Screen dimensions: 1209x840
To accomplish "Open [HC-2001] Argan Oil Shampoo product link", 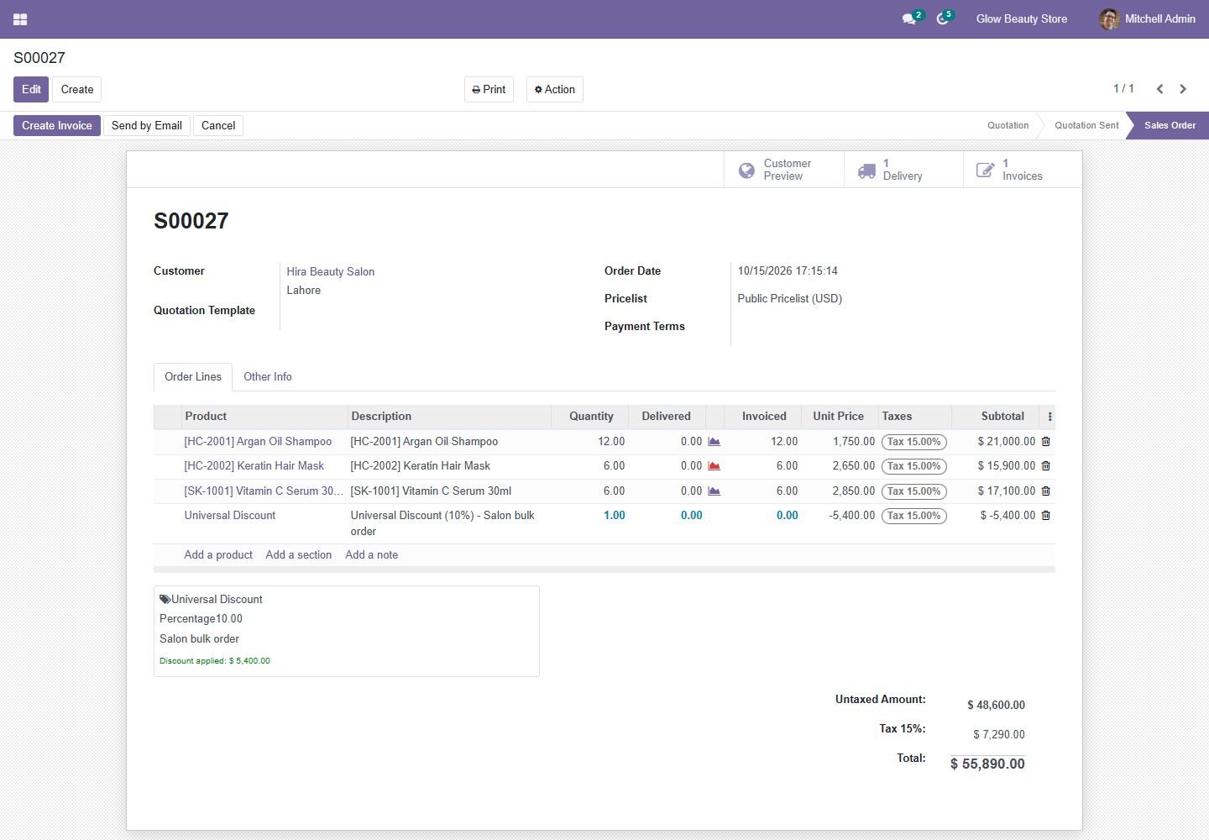I will point(258,441).
